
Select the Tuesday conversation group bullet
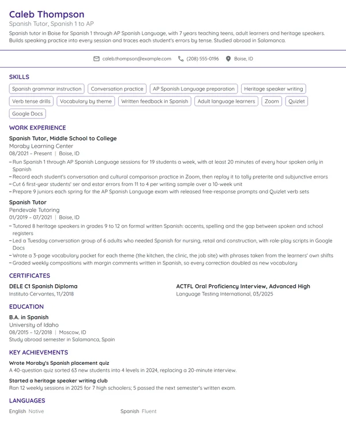point(171,244)
